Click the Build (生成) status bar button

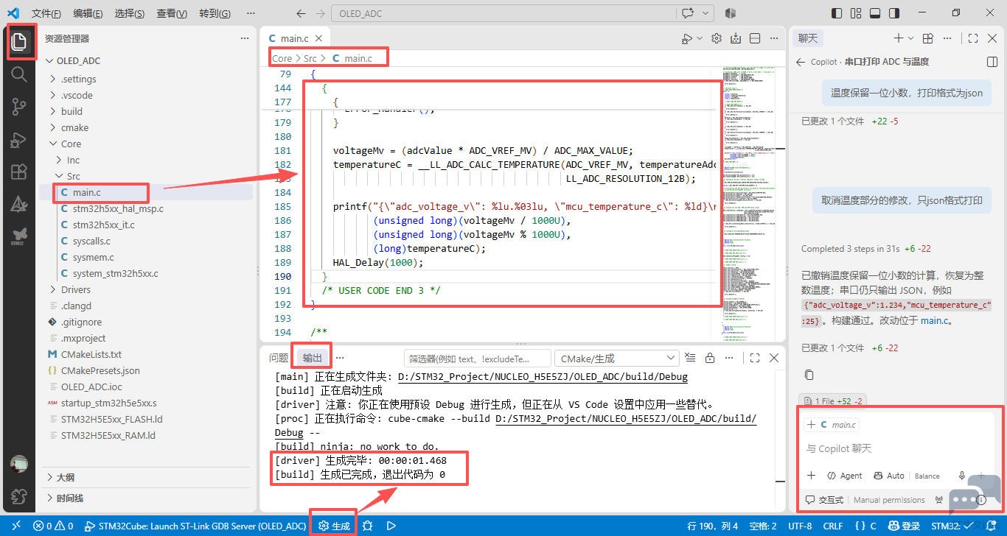point(334,526)
